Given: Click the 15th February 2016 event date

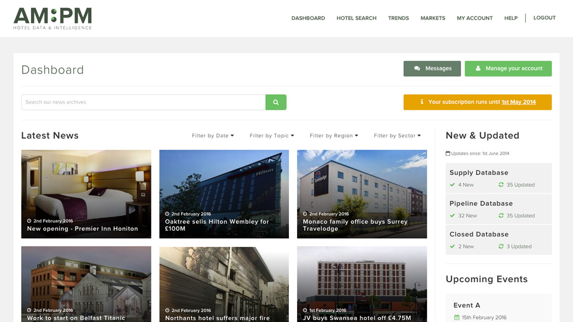Looking at the screenshot, I should pos(484,317).
